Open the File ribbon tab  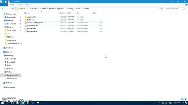tap(4, 5)
